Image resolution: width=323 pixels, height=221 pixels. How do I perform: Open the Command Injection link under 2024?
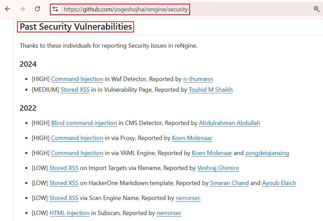77,79
